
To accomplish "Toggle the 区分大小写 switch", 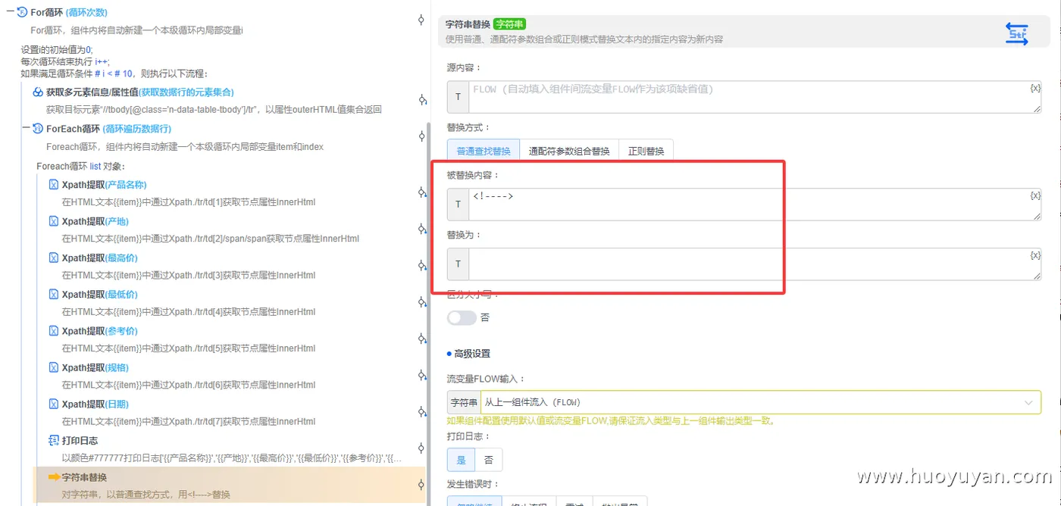I will [x=462, y=317].
